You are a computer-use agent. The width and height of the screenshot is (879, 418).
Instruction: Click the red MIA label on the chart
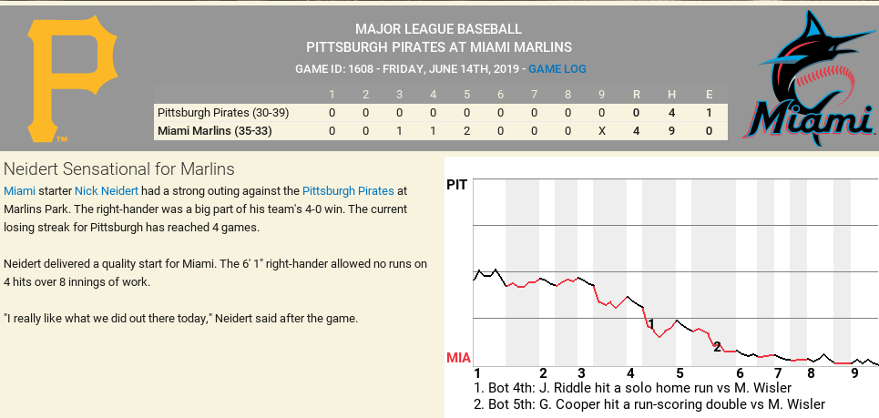pyautogui.click(x=459, y=358)
